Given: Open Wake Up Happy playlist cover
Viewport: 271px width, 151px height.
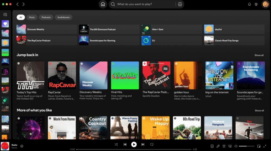Looking at the screenshot, I should point(156,128).
